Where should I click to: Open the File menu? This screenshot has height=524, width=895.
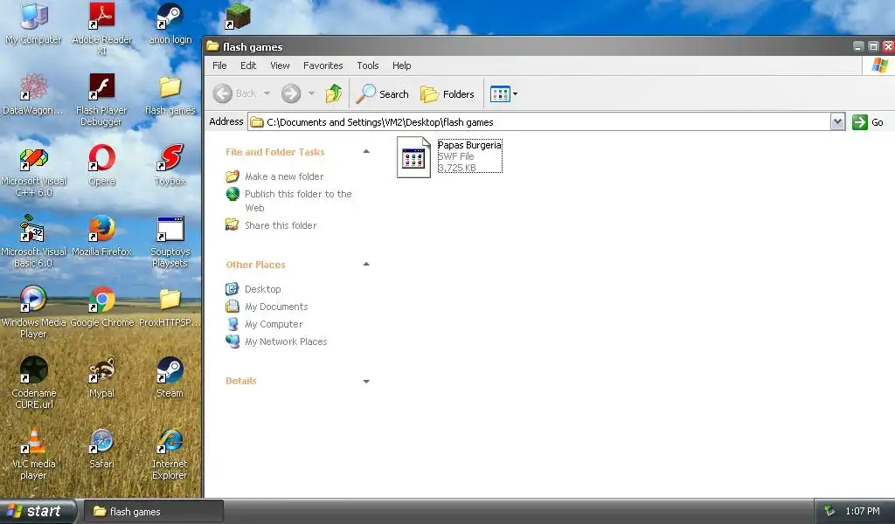point(219,65)
